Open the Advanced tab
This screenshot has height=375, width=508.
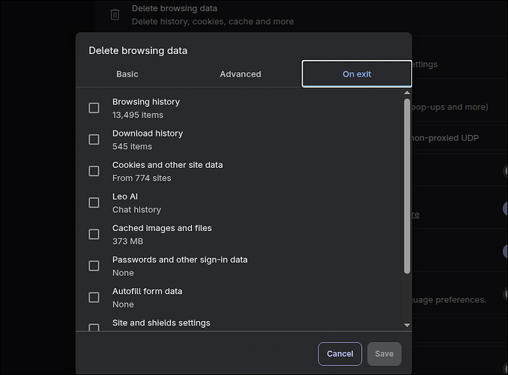coord(241,74)
